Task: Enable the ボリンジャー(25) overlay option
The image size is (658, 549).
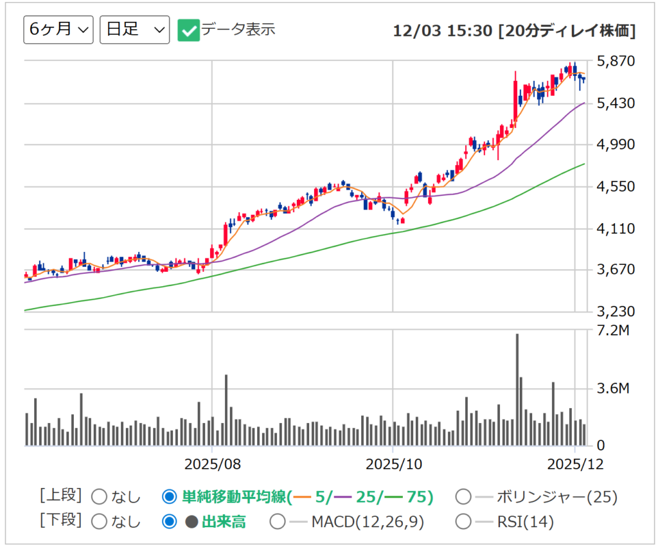Action: (x=463, y=497)
